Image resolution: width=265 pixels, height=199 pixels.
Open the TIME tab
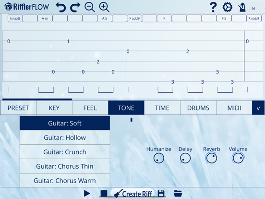pyautogui.click(x=162, y=108)
